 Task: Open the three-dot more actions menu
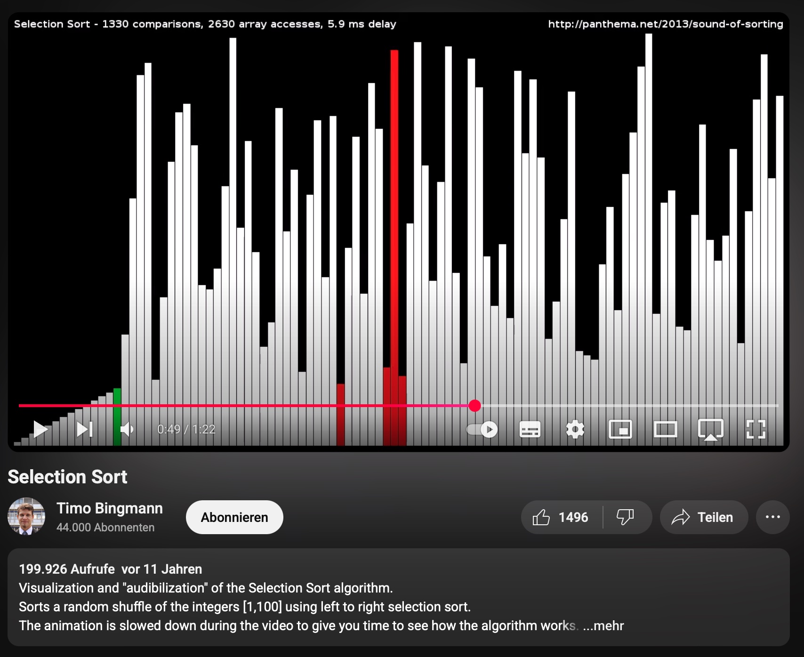tap(772, 517)
